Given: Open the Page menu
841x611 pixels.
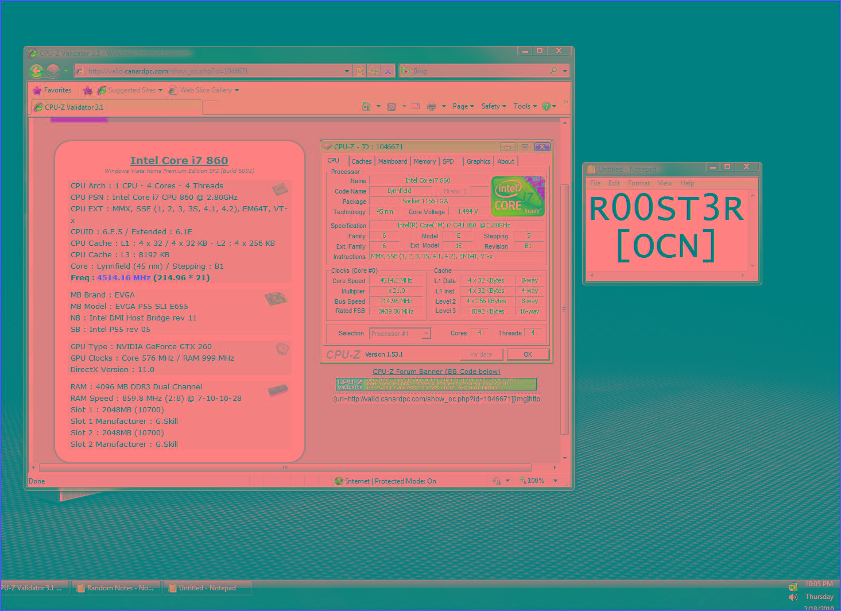Looking at the screenshot, I should (x=463, y=106).
